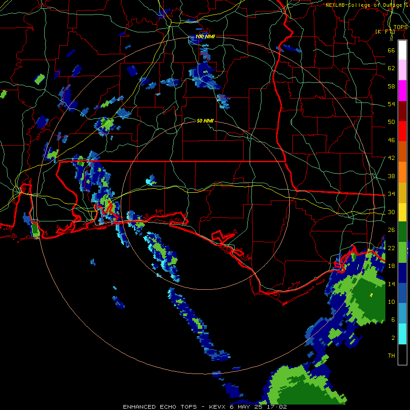Pick the cyan legend color block
Viewport: 410px width, 410px height.
pyautogui.click(x=402, y=334)
